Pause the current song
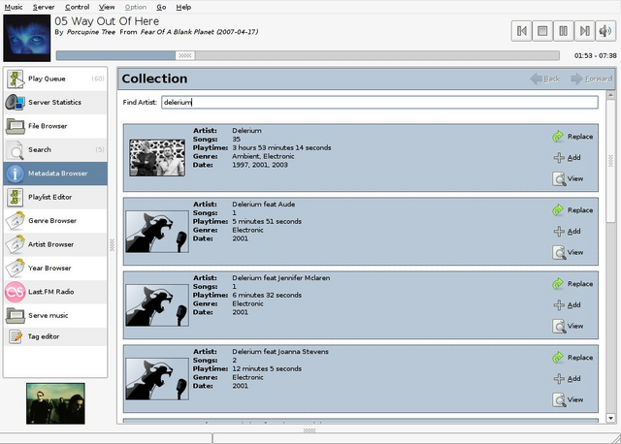621x444 pixels. [x=563, y=31]
